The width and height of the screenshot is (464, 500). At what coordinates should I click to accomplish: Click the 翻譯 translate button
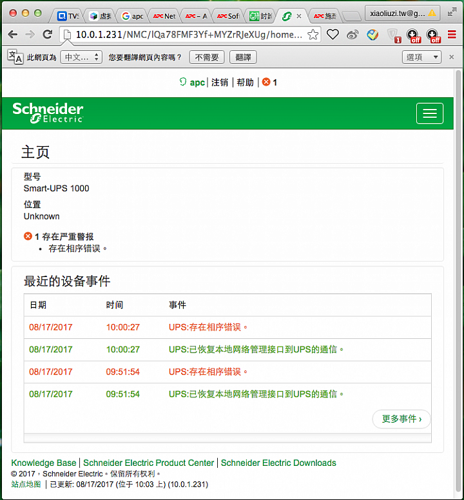click(243, 57)
